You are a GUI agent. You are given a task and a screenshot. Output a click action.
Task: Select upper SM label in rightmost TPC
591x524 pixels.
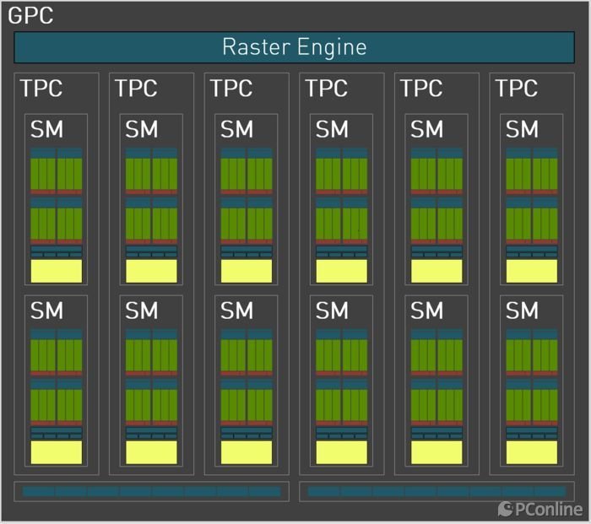(522, 129)
